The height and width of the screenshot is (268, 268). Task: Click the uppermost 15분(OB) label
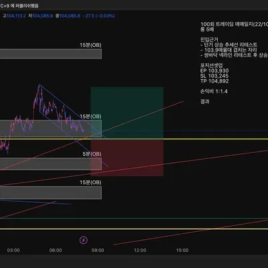[x=90, y=45]
